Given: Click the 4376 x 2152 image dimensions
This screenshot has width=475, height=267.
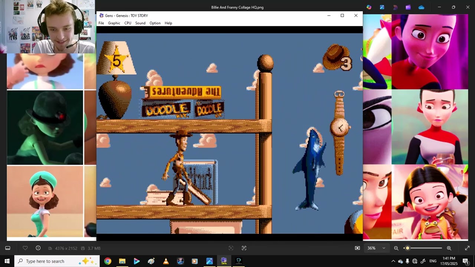Looking at the screenshot, I should coord(66,248).
